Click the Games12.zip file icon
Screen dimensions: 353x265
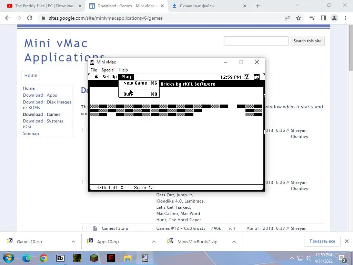point(95,228)
